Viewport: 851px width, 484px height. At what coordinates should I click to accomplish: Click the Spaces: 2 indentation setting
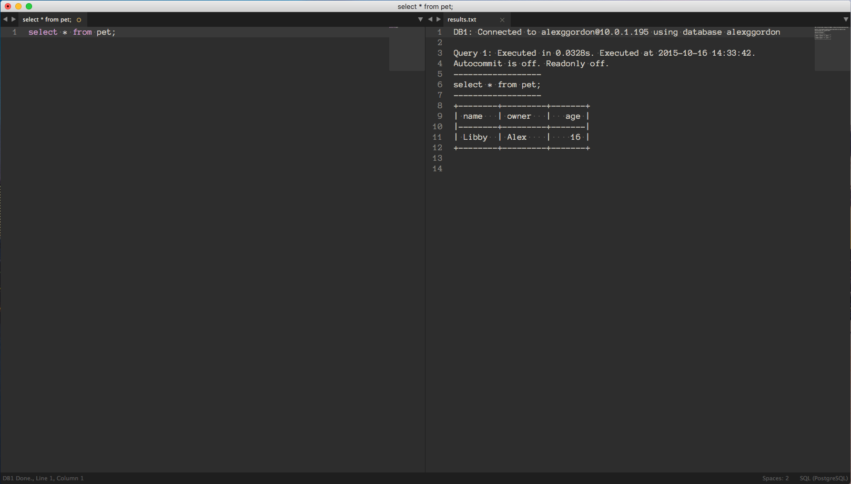775,478
